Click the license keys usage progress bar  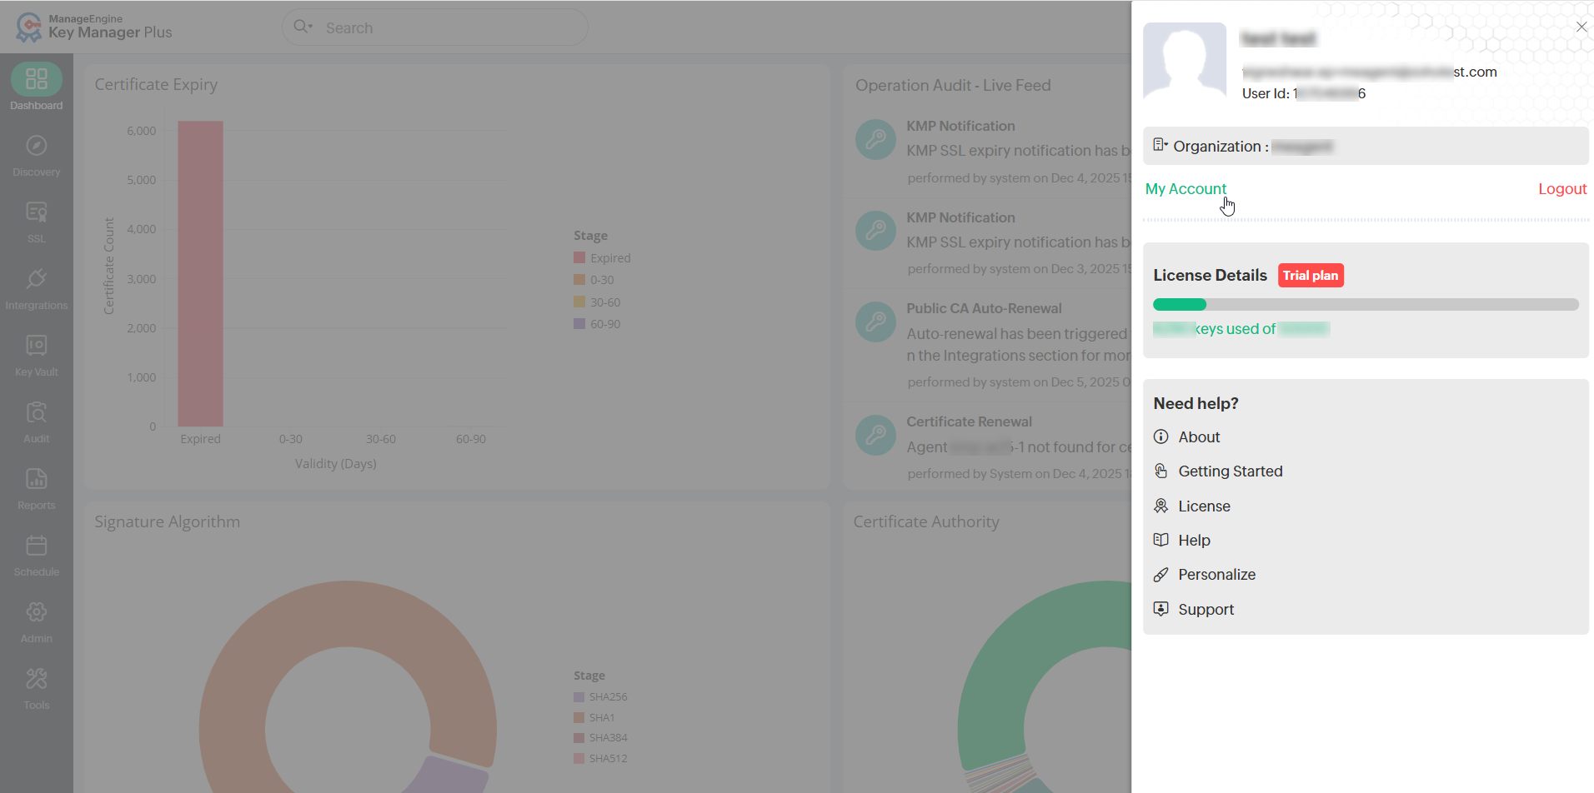coord(1366,305)
